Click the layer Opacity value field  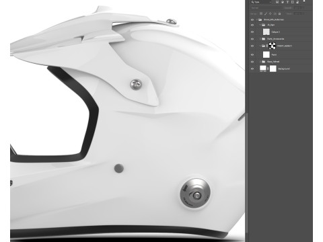297,8
